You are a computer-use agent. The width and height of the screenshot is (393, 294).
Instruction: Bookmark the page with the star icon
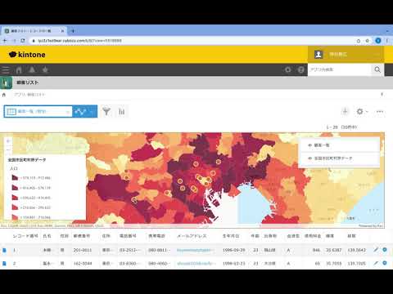pos(367,41)
